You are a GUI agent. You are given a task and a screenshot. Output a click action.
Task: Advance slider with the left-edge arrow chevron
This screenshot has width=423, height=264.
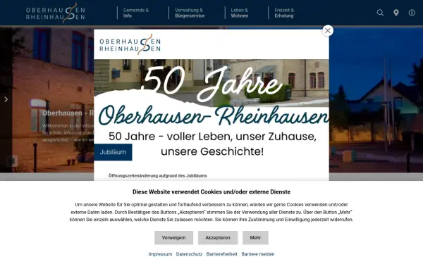6,99
